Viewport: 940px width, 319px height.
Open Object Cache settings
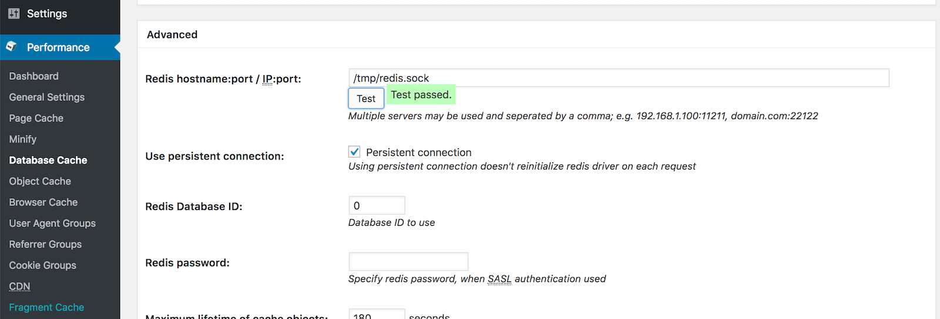click(40, 181)
